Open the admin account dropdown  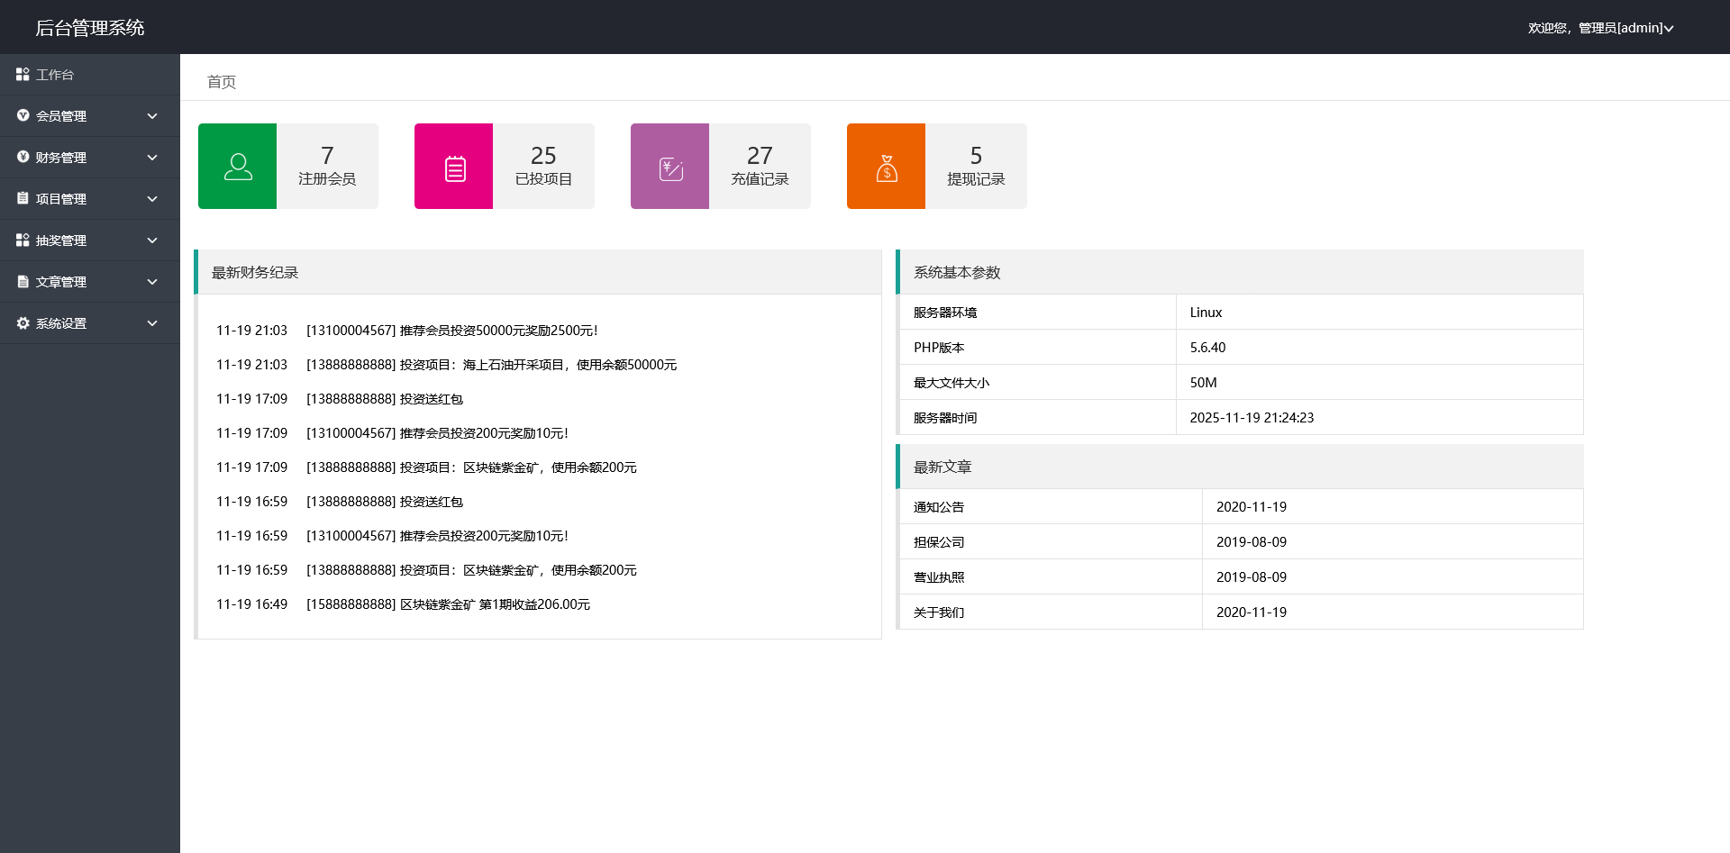1600,28
